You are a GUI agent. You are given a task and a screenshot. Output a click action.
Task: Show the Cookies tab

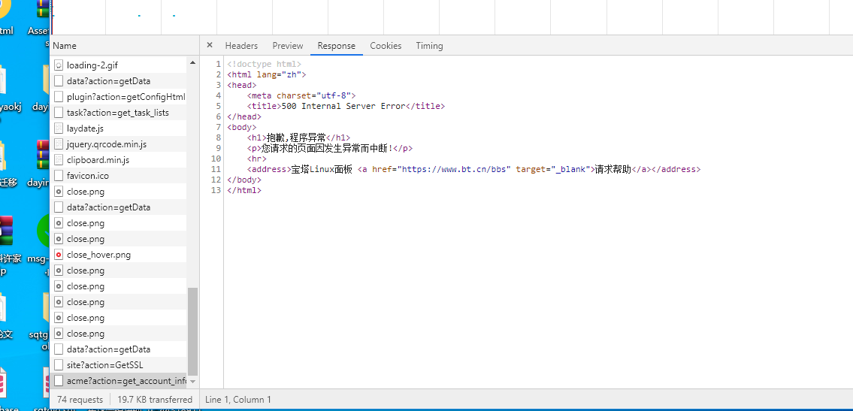386,46
